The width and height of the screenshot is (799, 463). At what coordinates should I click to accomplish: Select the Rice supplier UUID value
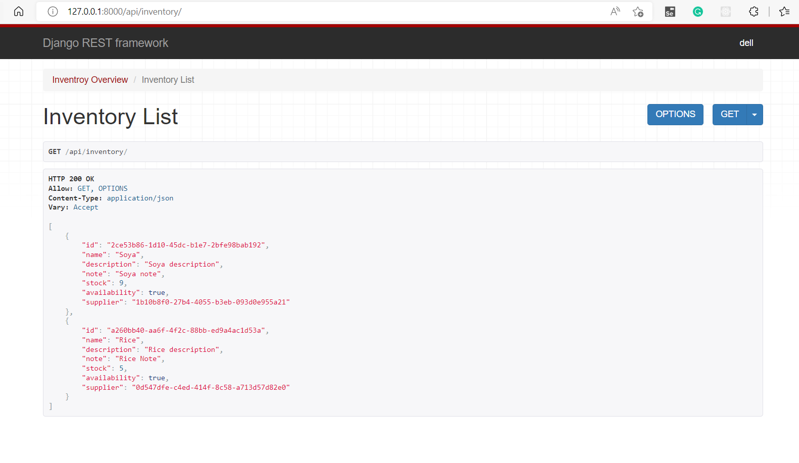click(x=211, y=387)
